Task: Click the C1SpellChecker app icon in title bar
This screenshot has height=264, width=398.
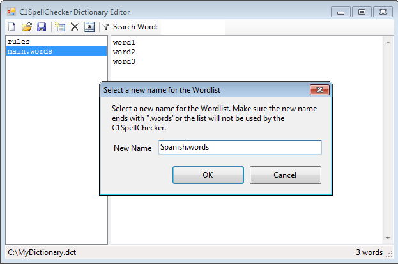Action: pos(11,12)
